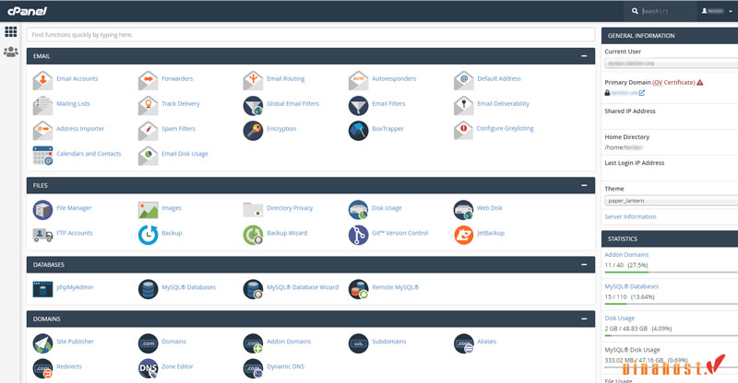Viewport: 738px width, 383px height.
Task: Click the Spam Filters link
Action: click(178, 129)
